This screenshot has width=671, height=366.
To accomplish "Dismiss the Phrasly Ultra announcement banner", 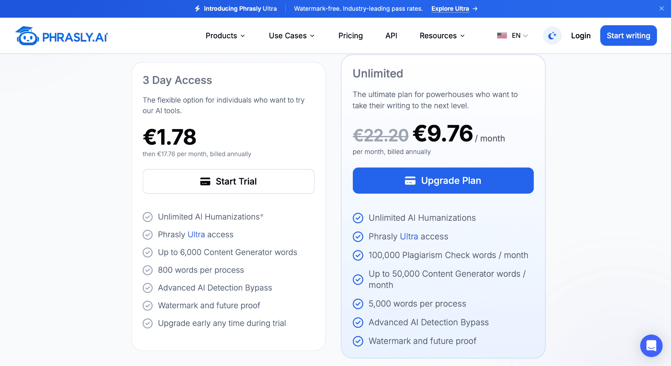I will [661, 9].
